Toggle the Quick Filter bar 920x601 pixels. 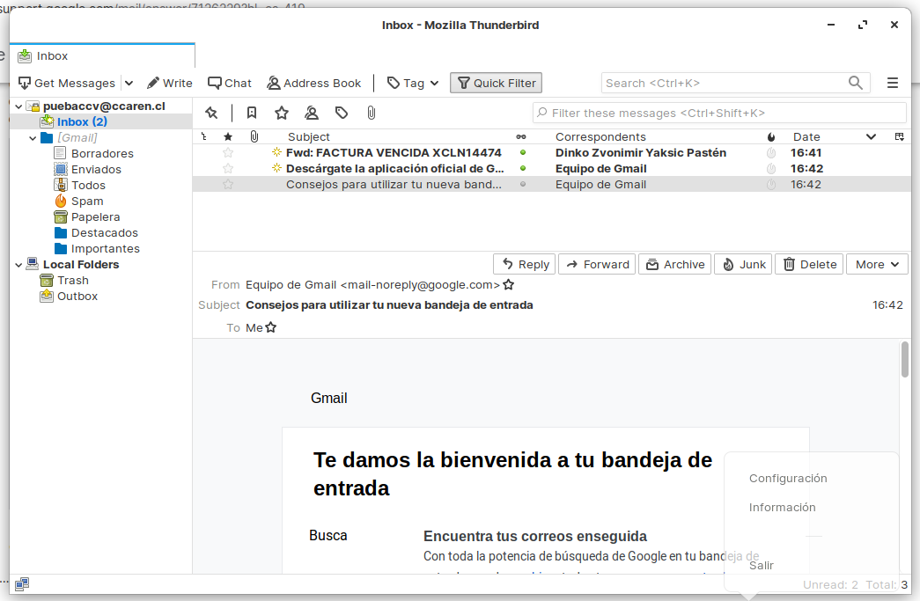coord(496,84)
